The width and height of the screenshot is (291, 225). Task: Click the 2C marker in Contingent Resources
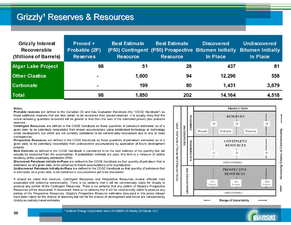point(237,153)
